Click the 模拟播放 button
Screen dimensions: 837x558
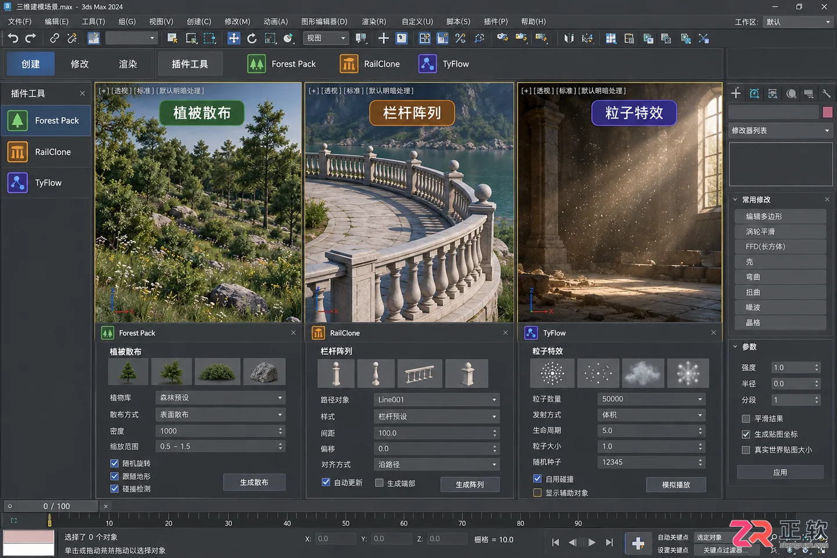[x=676, y=485]
